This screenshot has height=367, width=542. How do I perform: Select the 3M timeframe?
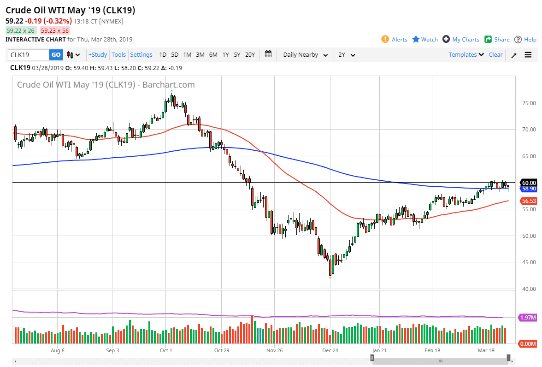200,54
